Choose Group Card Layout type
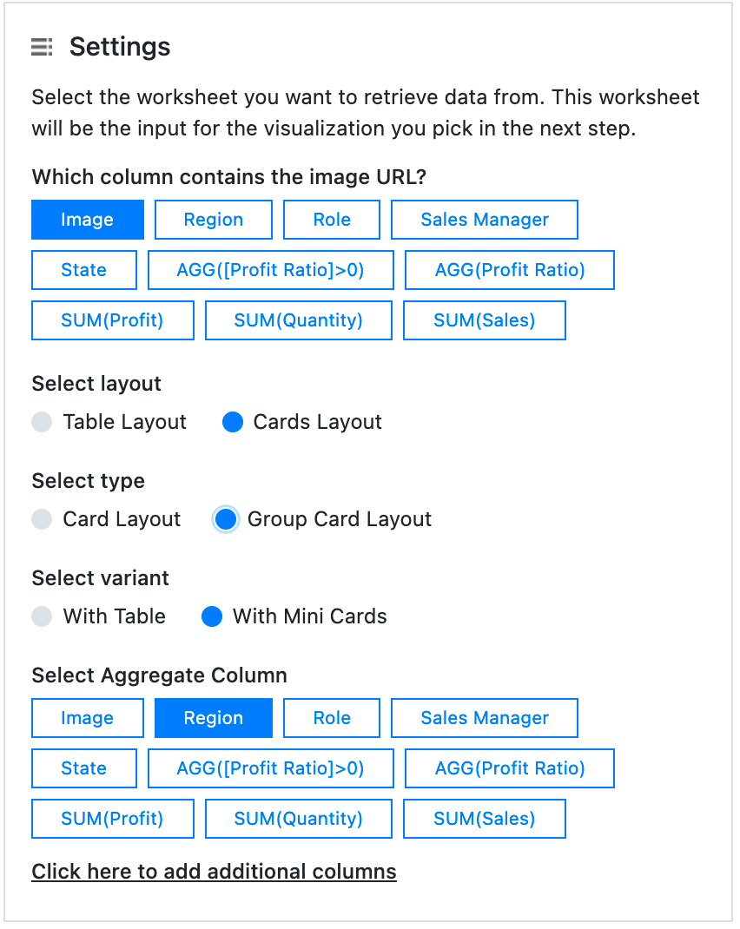 224,519
